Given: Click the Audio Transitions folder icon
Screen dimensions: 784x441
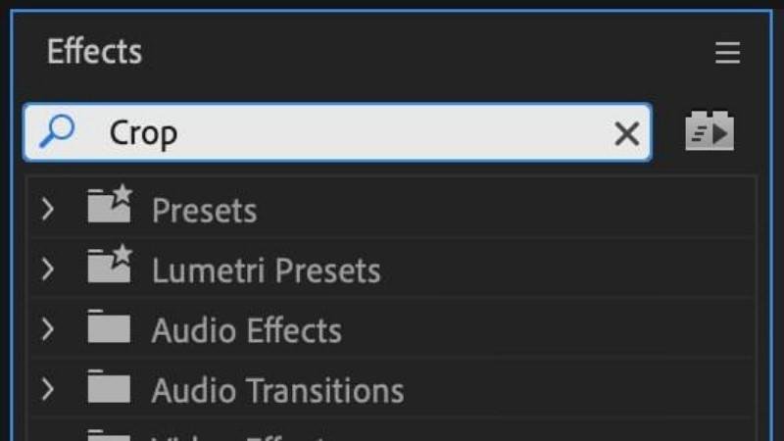Looking at the screenshot, I should click(x=109, y=389).
